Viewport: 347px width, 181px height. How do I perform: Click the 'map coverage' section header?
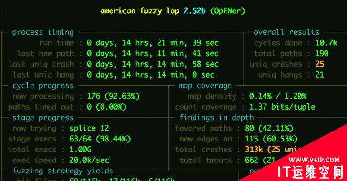pos(205,86)
